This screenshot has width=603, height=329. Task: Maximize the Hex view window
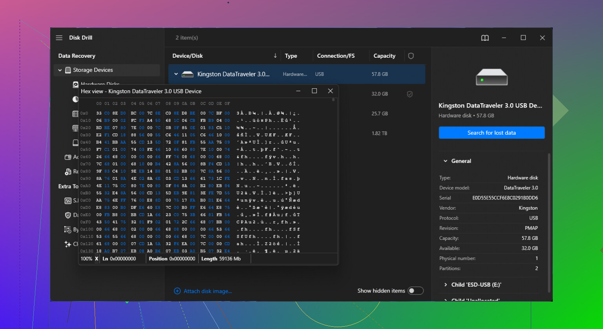[x=314, y=91]
